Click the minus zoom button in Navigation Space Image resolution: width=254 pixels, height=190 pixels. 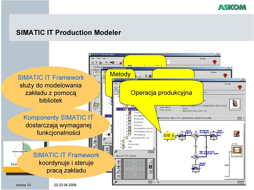(119, 177)
